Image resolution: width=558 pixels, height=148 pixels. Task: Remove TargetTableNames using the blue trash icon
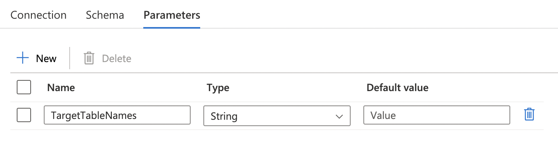(529, 115)
